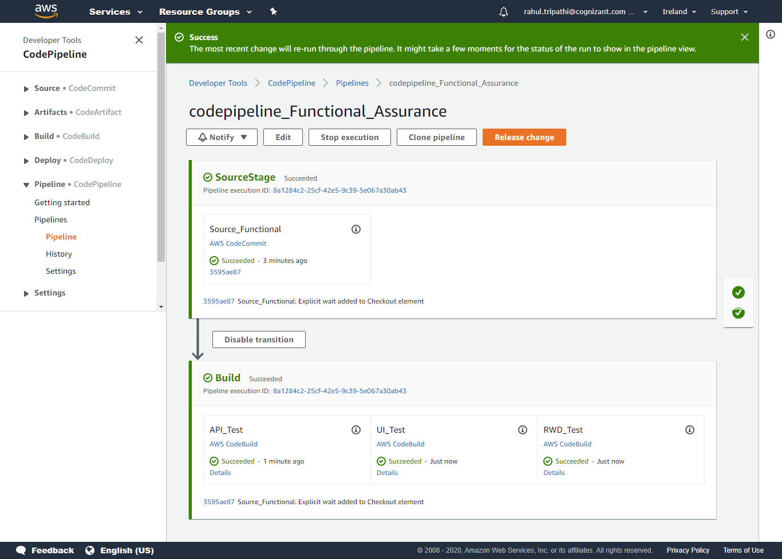This screenshot has height=559, width=782.
Task: Open AWS CodeBuild link under RWD_Test
Action: click(567, 444)
